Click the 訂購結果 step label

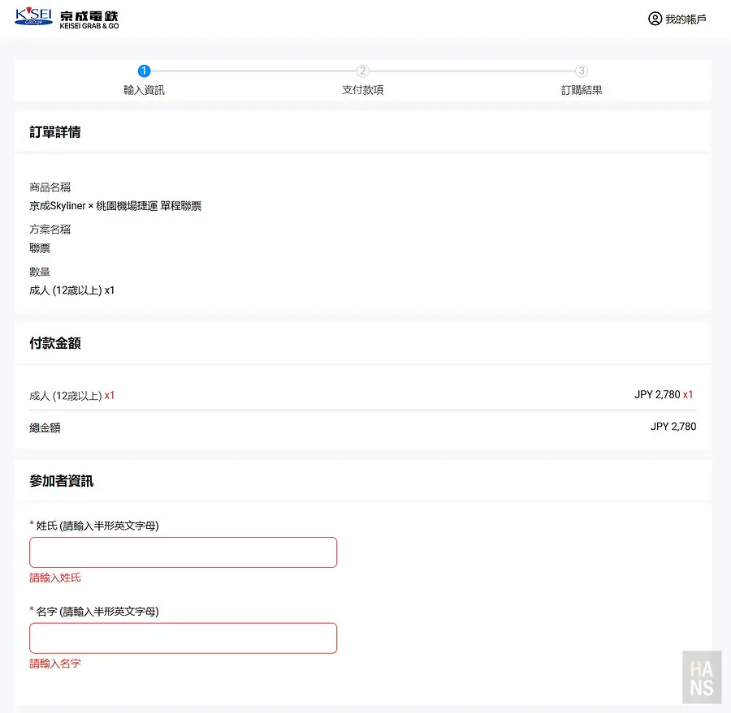point(582,90)
